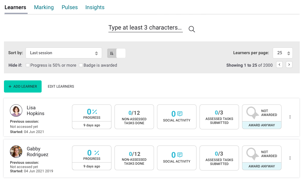Open the 'Sort by' Last session dropdown

point(64,53)
